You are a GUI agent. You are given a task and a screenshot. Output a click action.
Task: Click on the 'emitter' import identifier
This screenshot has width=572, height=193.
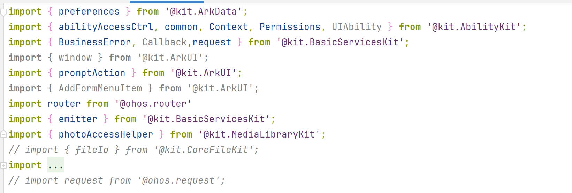pyautogui.click(x=78, y=119)
